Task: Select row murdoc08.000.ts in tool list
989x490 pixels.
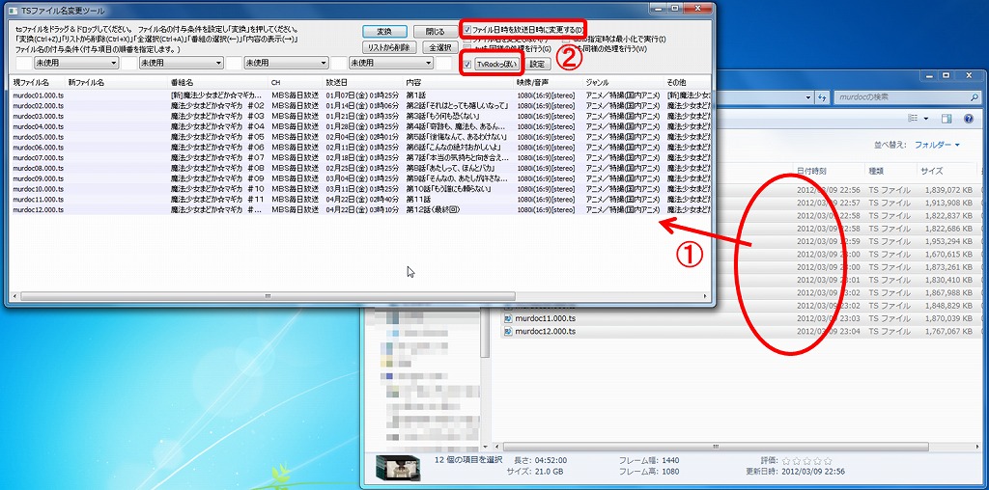Action: pyautogui.click(x=361, y=168)
